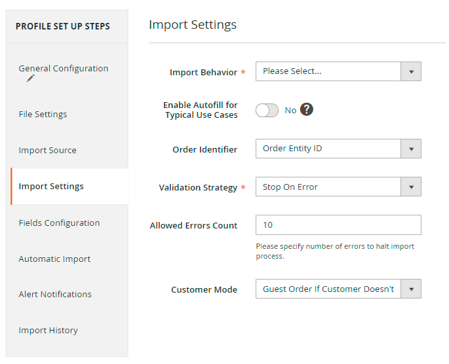Image resolution: width=449 pixels, height=364 pixels.
Task: Click the Customer Mode arrow button
Action: tap(411, 289)
